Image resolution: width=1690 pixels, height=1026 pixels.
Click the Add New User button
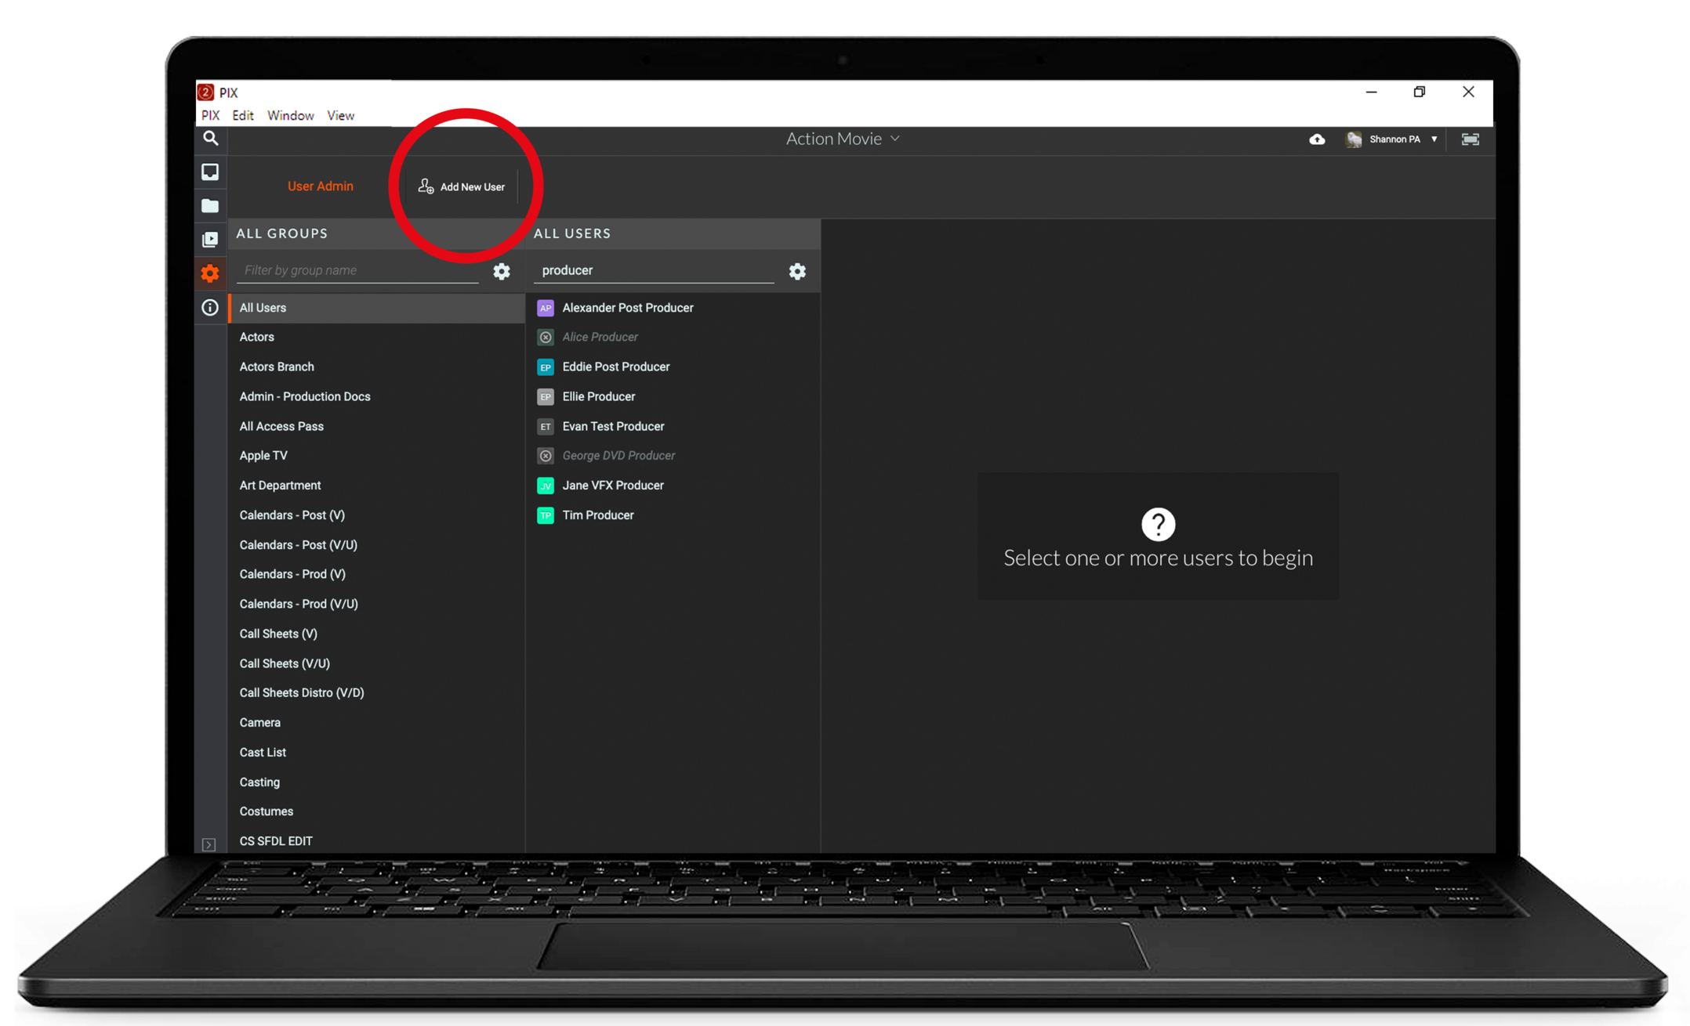pyautogui.click(x=462, y=186)
